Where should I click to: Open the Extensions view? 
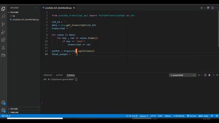click(x=3, y=40)
